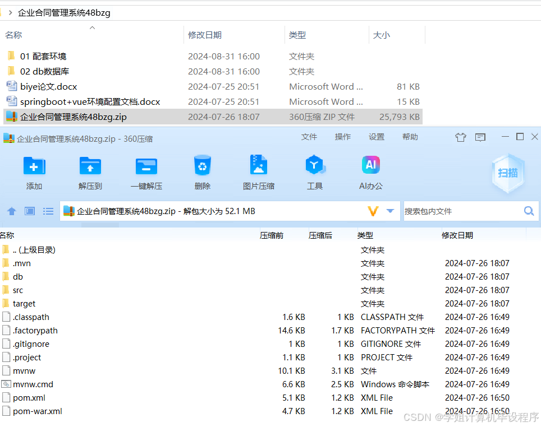Click breadcrumb 企业合同管理系统48bzg in Explorer
The image size is (541, 427).
point(64,13)
